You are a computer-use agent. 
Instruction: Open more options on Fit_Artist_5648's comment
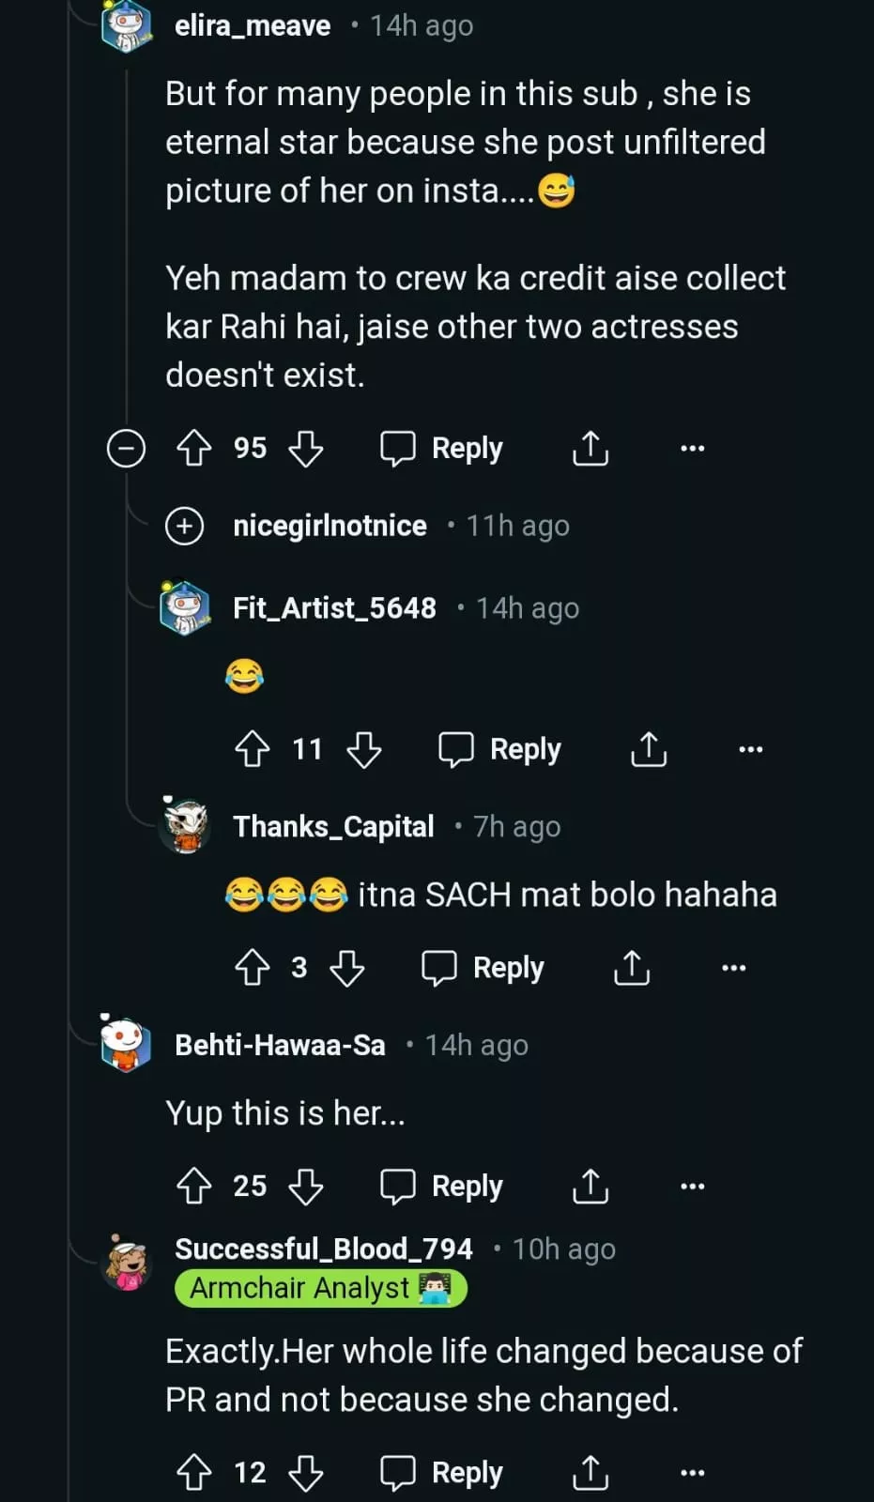pyautogui.click(x=750, y=749)
